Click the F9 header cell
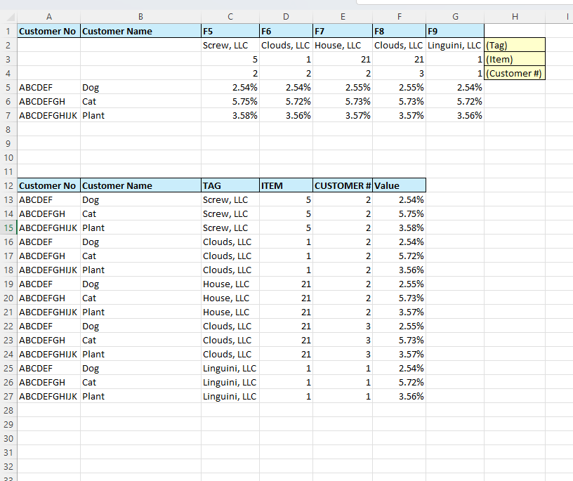Image resolution: width=573 pixels, height=481 pixels. [455, 31]
